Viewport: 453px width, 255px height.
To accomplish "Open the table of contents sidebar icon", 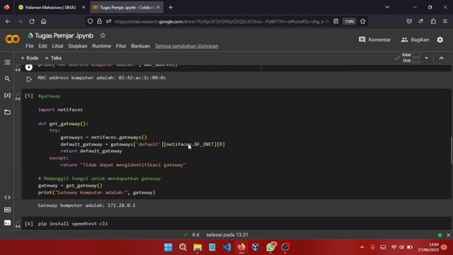I will [7, 62].
